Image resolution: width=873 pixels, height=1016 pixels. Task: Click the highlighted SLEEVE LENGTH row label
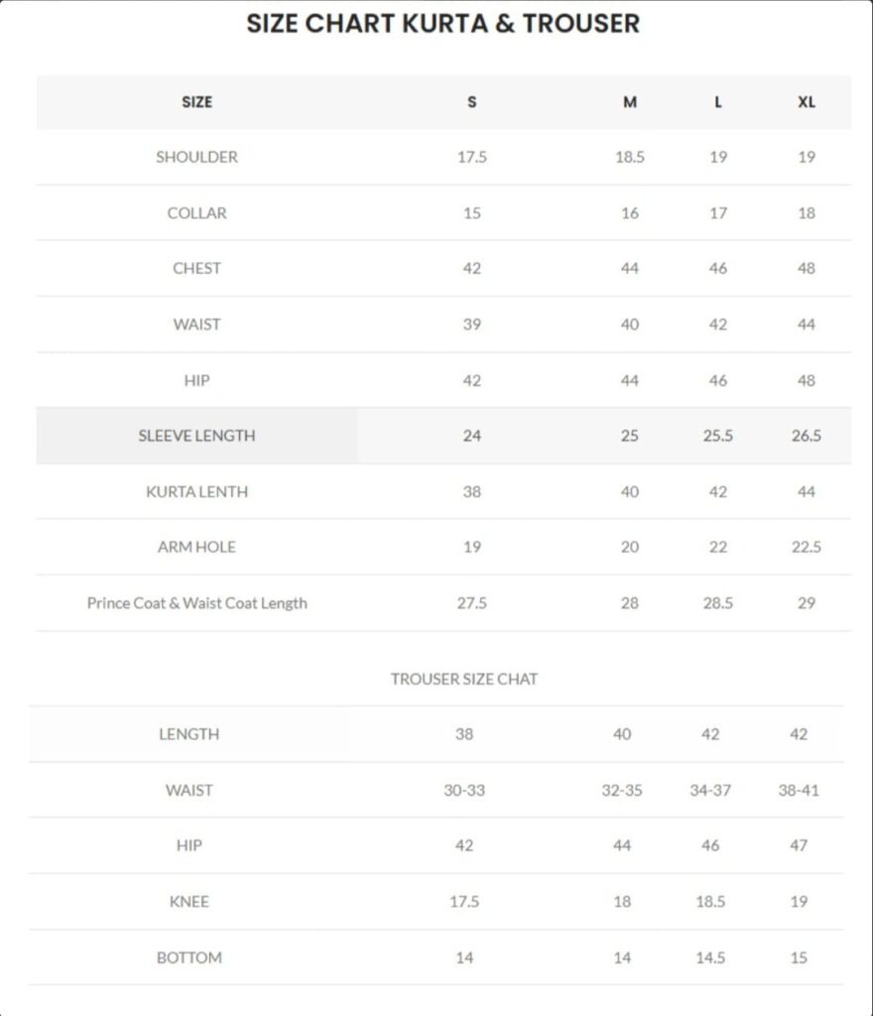point(196,436)
